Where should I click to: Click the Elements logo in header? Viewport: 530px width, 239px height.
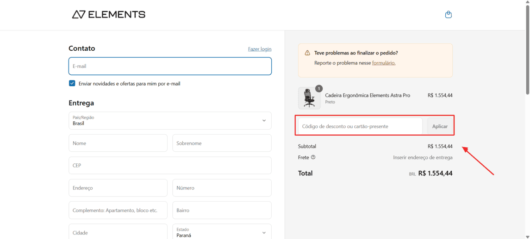click(x=108, y=14)
